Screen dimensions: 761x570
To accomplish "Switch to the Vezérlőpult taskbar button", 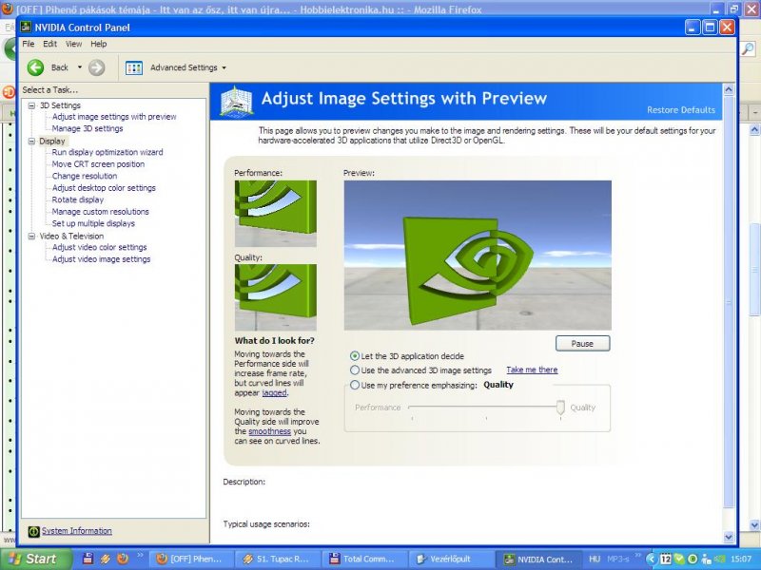I will [450, 560].
